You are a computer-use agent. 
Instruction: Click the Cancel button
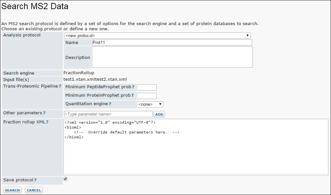[x=34, y=190]
